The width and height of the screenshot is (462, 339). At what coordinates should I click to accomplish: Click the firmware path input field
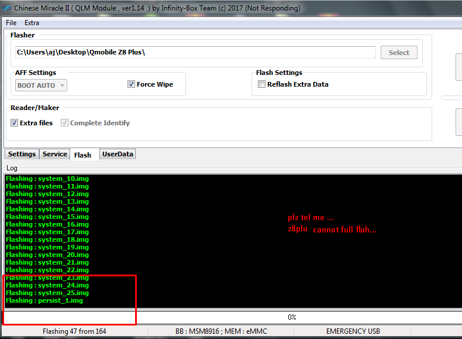[x=195, y=52]
